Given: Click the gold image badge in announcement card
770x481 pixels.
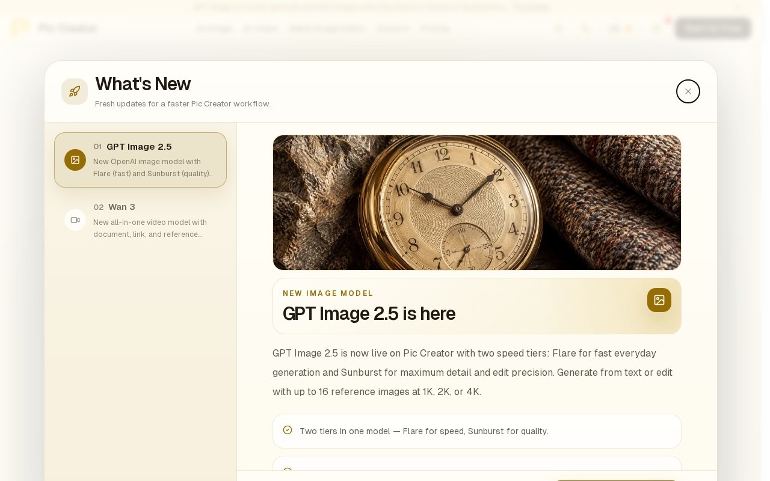Looking at the screenshot, I should coord(659,300).
